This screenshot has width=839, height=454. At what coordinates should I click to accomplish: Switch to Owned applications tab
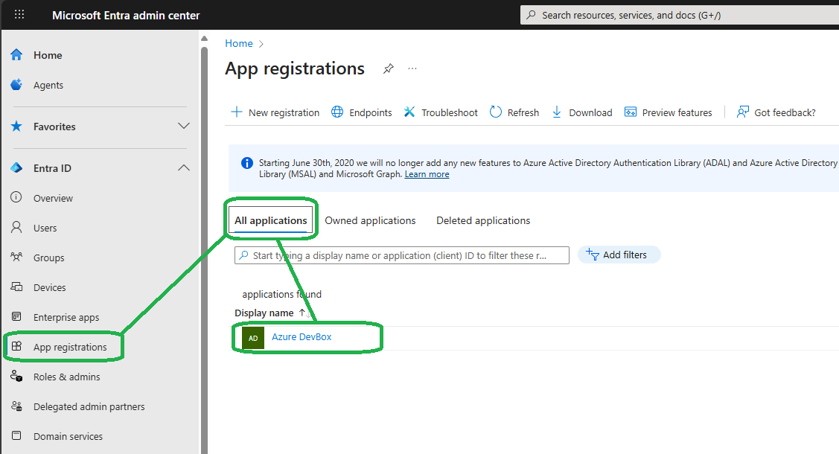(x=370, y=220)
